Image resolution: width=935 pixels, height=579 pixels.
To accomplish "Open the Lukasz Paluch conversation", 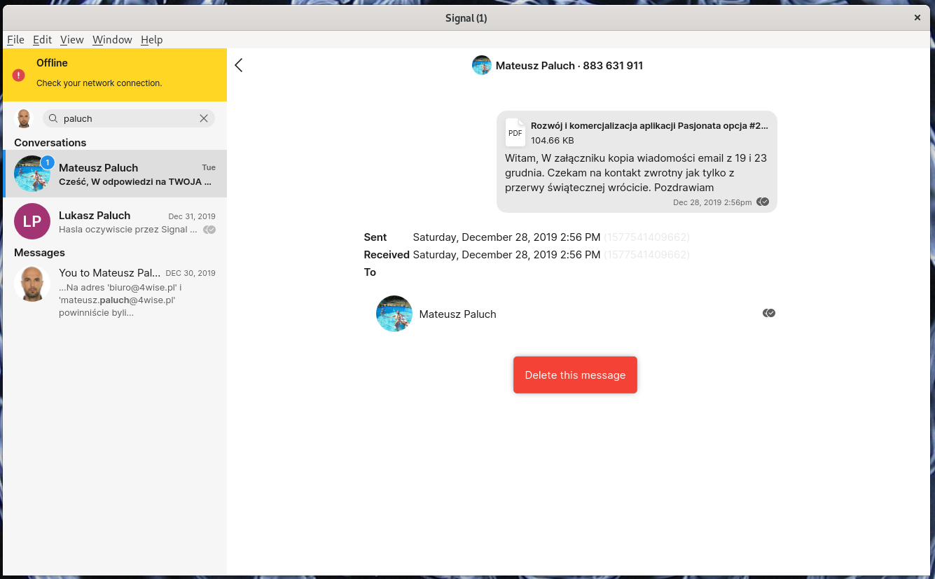I will coord(115,221).
